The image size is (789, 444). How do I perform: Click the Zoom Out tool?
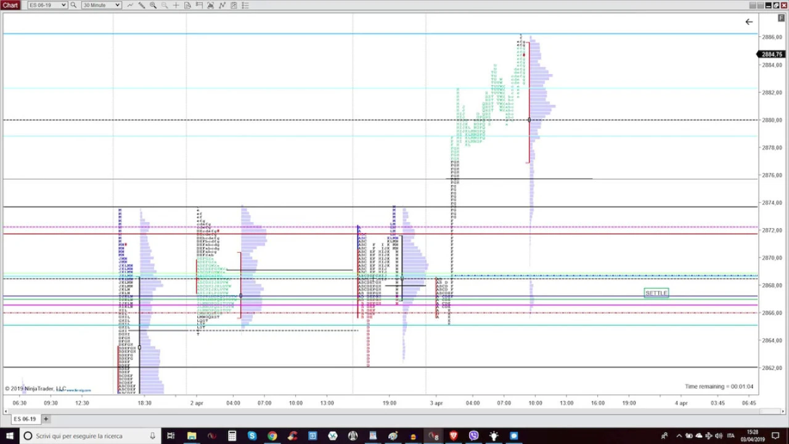165,5
